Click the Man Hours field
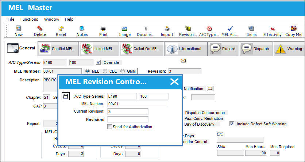The height and width of the screenshot is (162, 305). tap(256, 153)
